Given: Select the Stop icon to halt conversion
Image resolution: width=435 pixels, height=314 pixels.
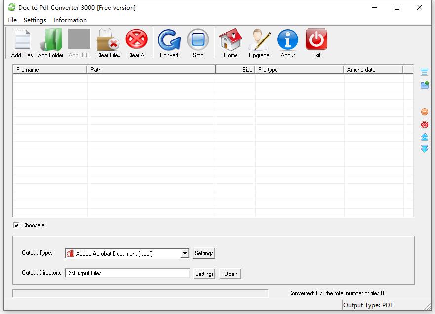Looking at the screenshot, I should 198,42.
